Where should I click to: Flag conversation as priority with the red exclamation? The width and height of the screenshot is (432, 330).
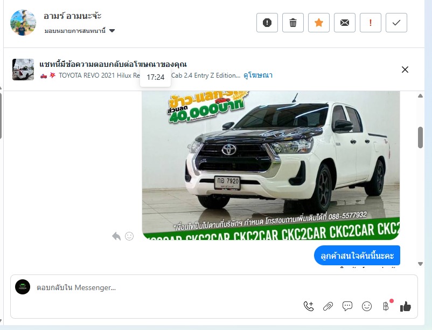[x=371, y=23]
